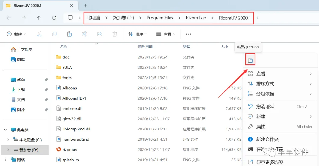319x166 pixels.
Task: Click the Program Files breadcrumb
Action: (160, 18)
